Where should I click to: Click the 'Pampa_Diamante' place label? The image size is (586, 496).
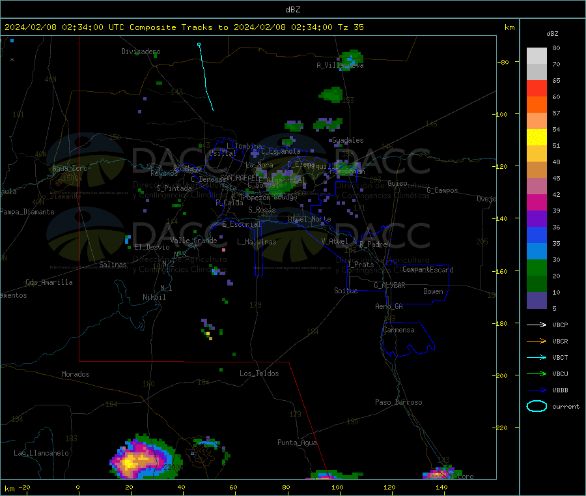(27, 212)
